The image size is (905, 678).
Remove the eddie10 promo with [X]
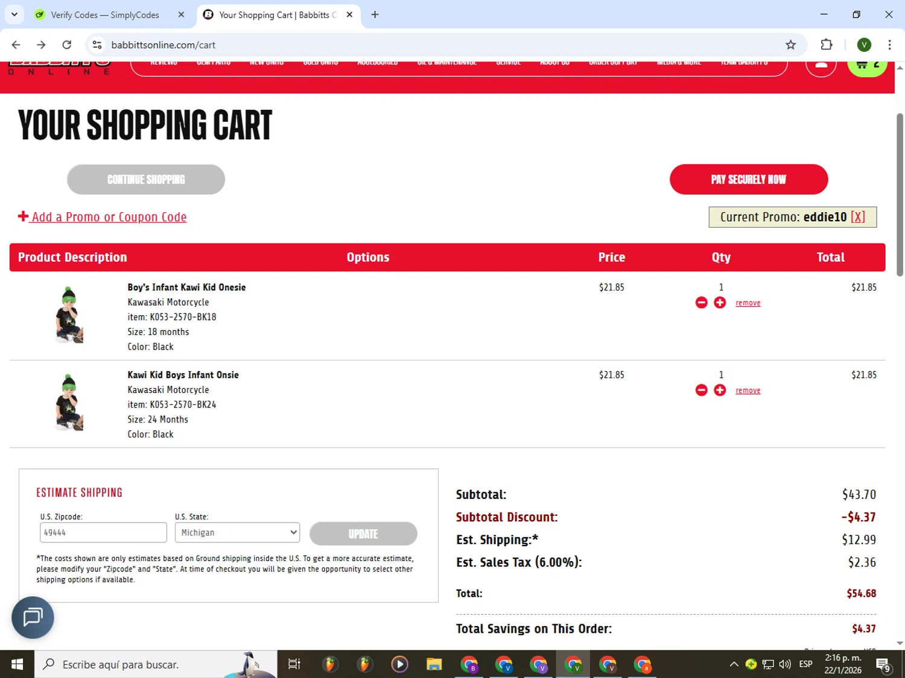tap(858, 217)
